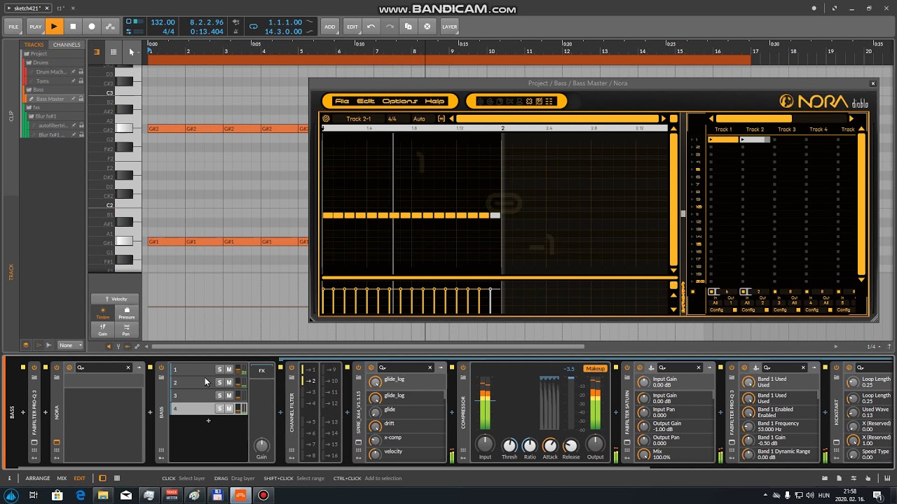Open Nora's File menu
Viewport: 897px width, 504px height.
pos(341,101)
